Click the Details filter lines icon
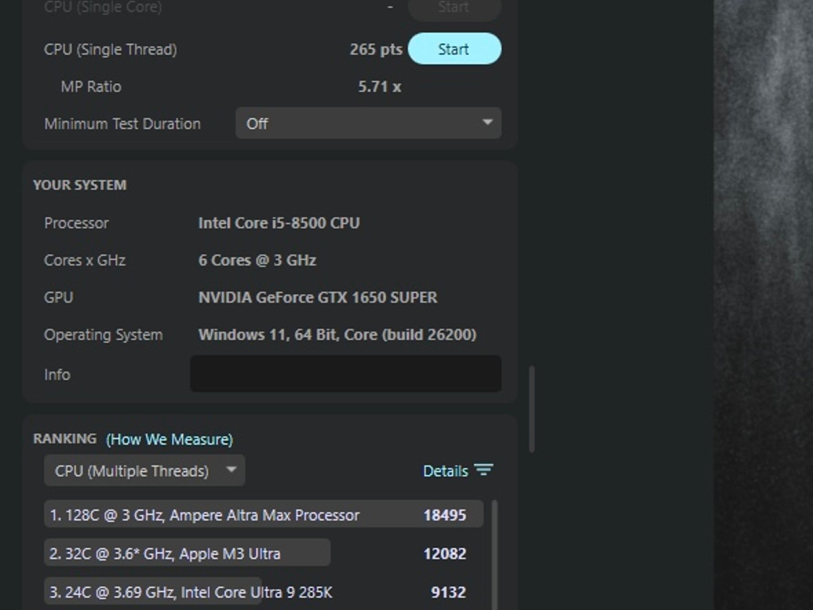The image size is (813, 610). [x=484, y=470]
